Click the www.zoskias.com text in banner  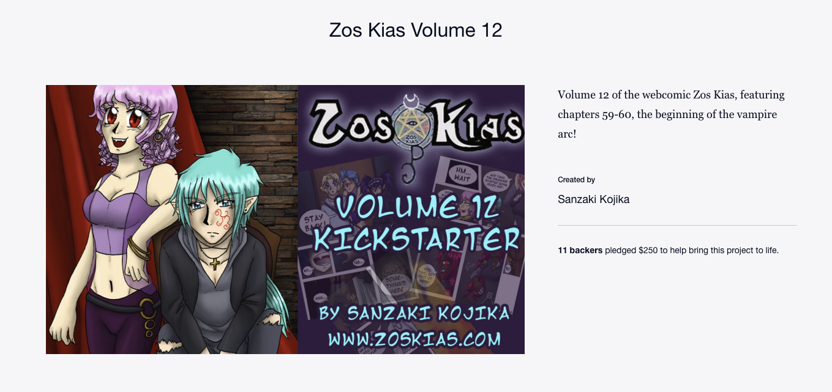click(x=414, y=338)
